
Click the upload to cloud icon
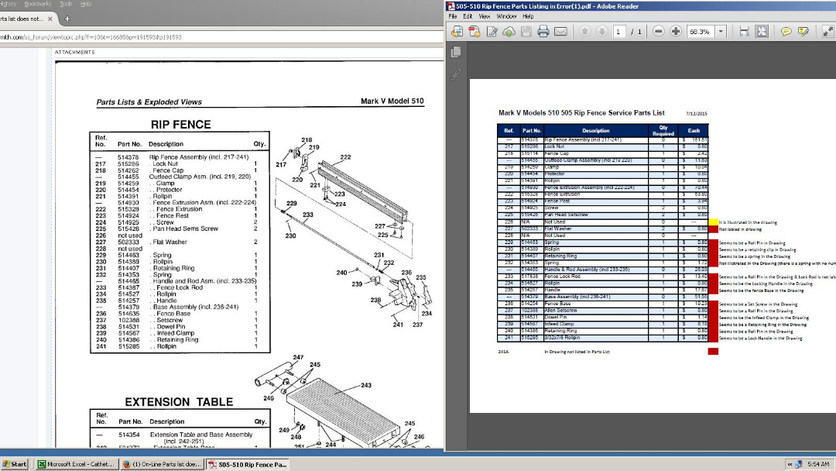click(x=509, y=32)
